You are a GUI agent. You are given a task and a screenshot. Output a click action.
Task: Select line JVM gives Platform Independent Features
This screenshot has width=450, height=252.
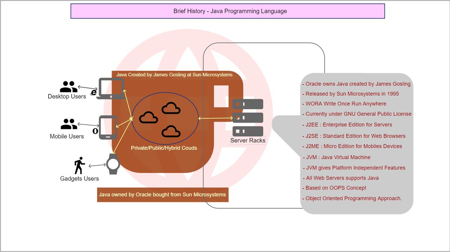[354, 168]
